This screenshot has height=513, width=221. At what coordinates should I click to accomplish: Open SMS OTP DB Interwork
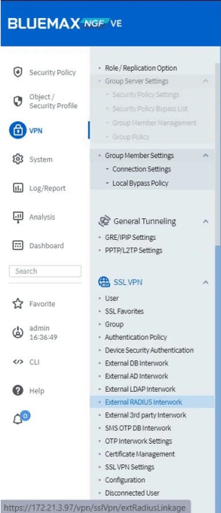(138, 428)
